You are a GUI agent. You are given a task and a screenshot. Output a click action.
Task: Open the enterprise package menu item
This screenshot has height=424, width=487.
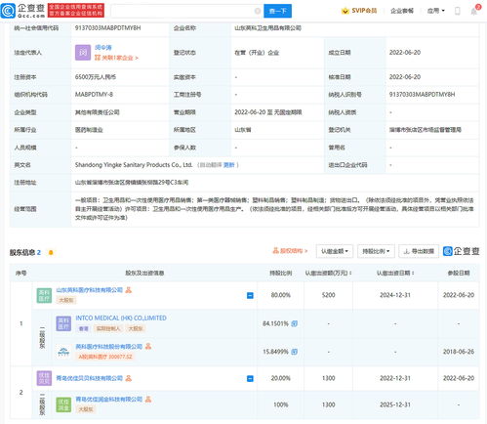402,11
